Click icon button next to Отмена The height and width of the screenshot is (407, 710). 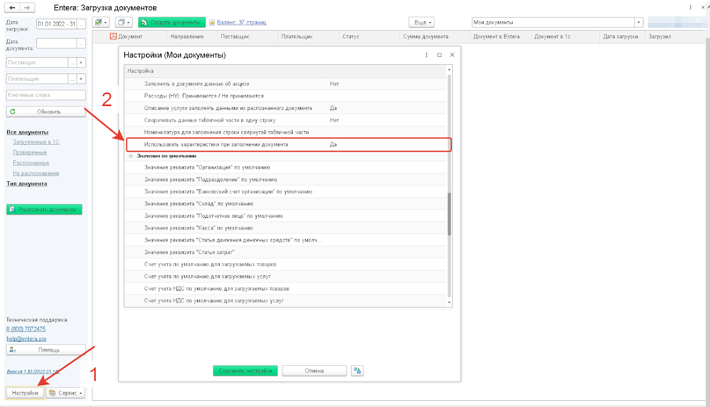[x=357, y=371]
